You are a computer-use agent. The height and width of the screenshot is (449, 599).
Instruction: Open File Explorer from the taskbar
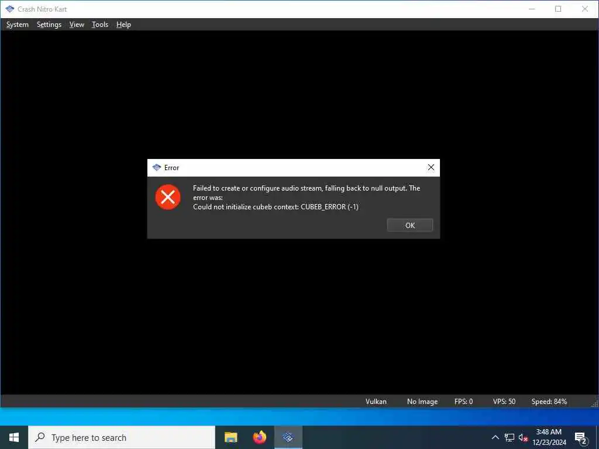(230, 437)
